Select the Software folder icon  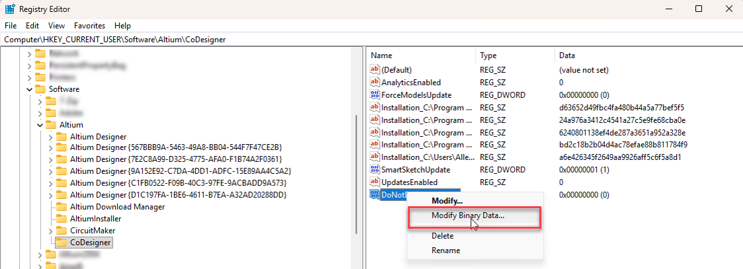(41, 89)
